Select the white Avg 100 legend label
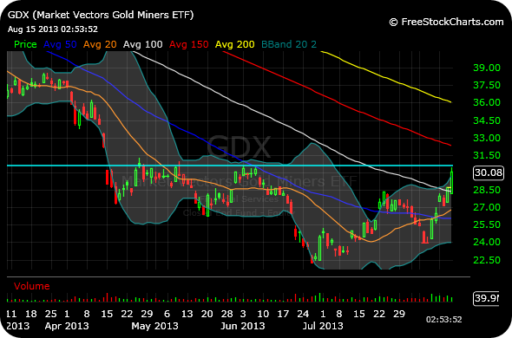 pos(142,44)
